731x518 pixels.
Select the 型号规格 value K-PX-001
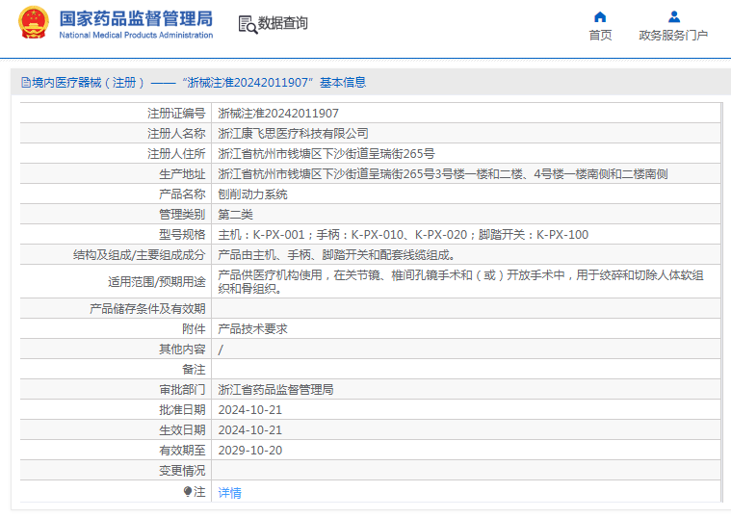[x=404, y=235]
